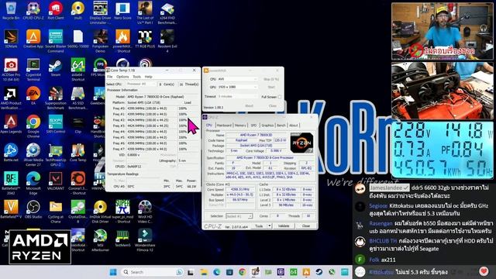Screen dimensions: 496x279
Task: Open 3DMark desktop icon
Action: pyautogui.click(x=11, y=40)
